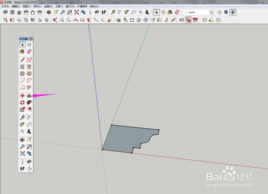Select Orbit in Large Tool Set
The image size is (268, 194).
23,140
